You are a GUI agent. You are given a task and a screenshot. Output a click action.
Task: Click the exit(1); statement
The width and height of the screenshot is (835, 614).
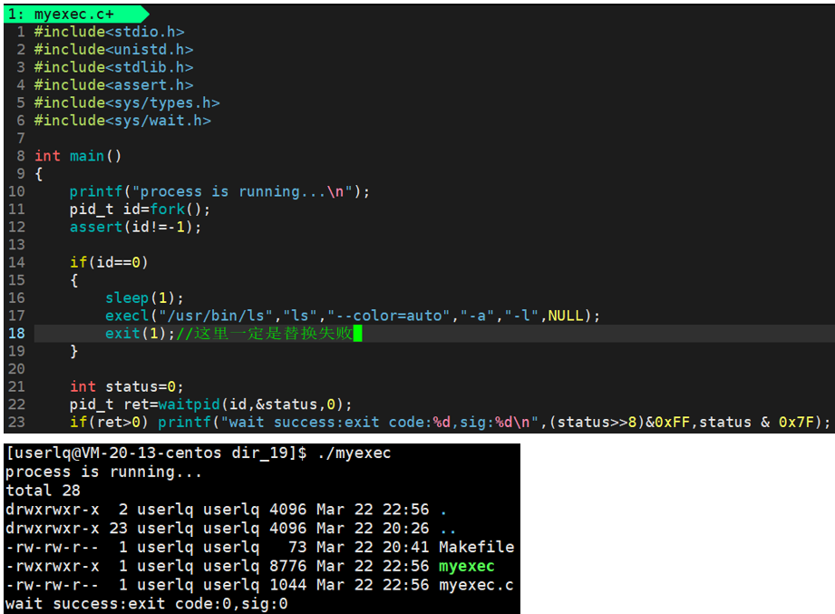pyautogui.click(x=140, y=334)
